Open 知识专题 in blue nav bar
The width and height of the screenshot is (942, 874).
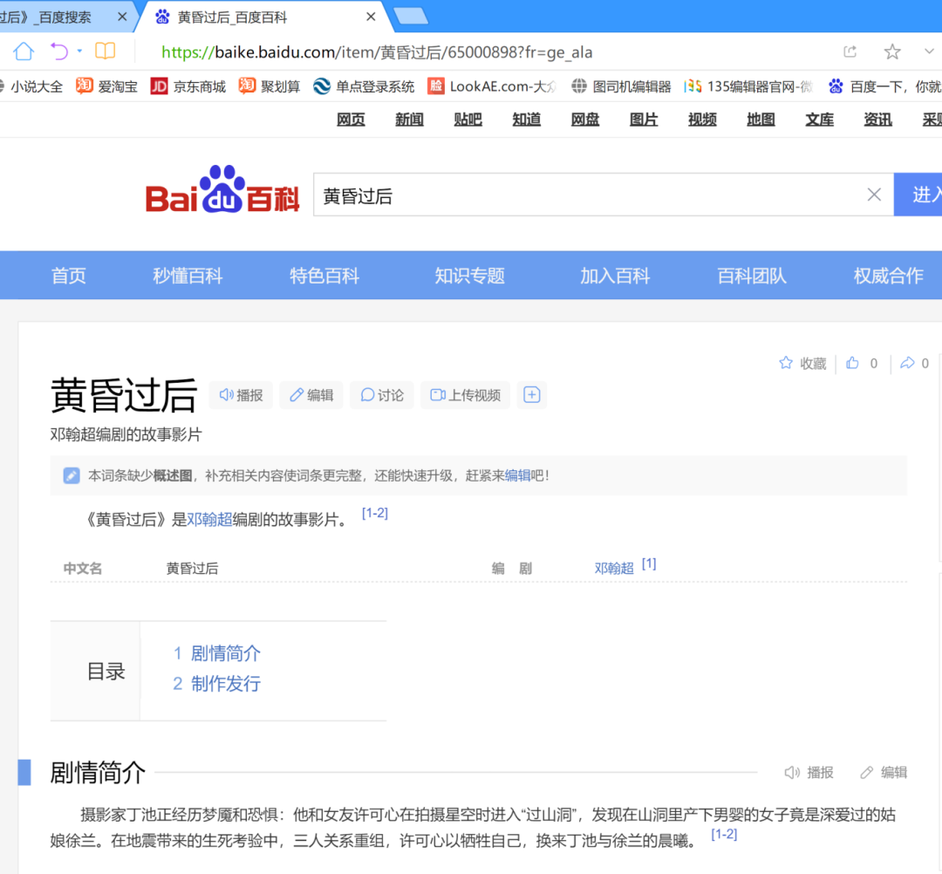tap(470, 276)
